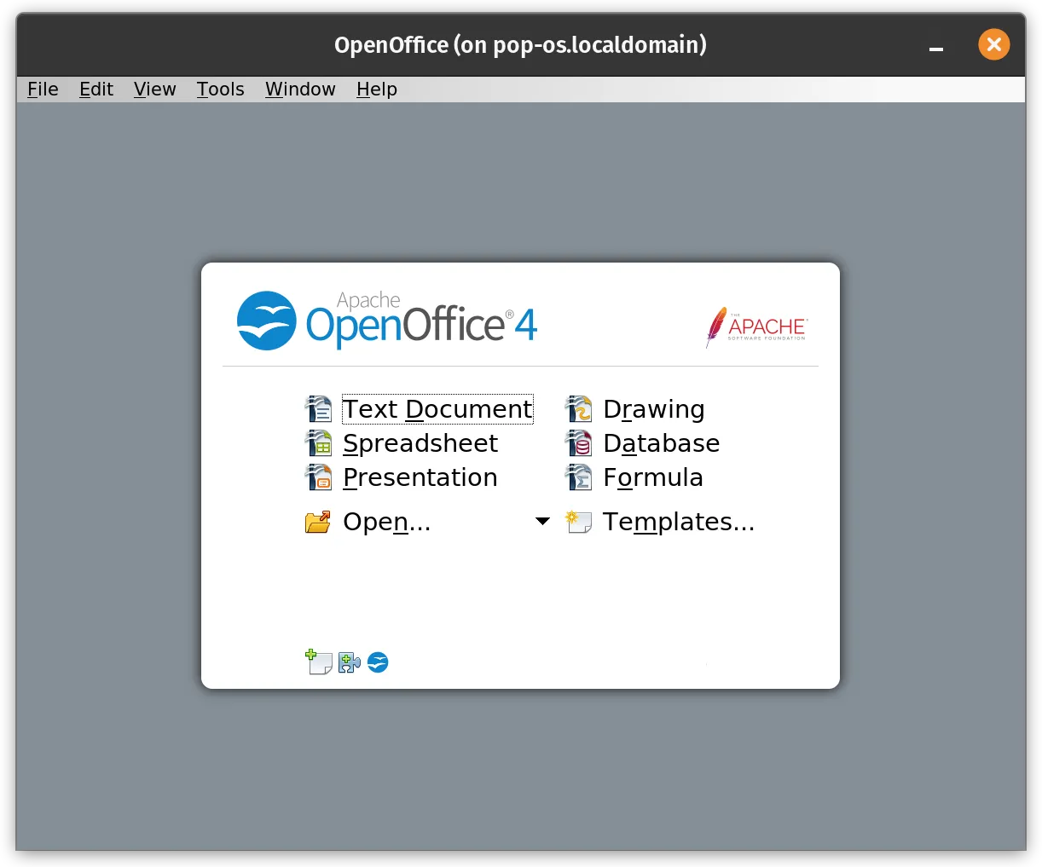
Task: Open the File menu
Action: point(43,89)
